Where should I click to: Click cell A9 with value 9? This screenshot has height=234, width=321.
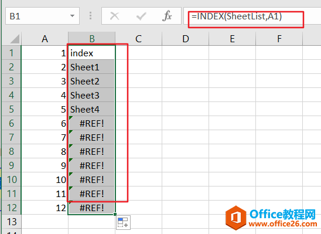tap(45, 165)
